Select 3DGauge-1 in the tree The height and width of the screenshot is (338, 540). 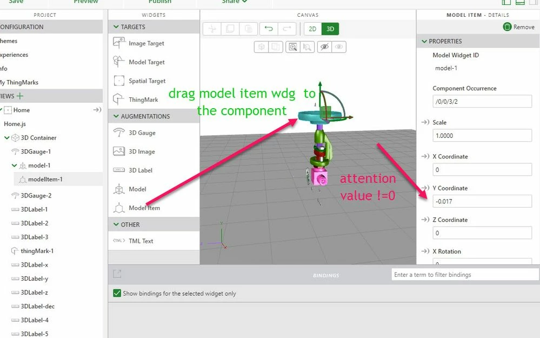pyautogui.click(x=36, y=151)
